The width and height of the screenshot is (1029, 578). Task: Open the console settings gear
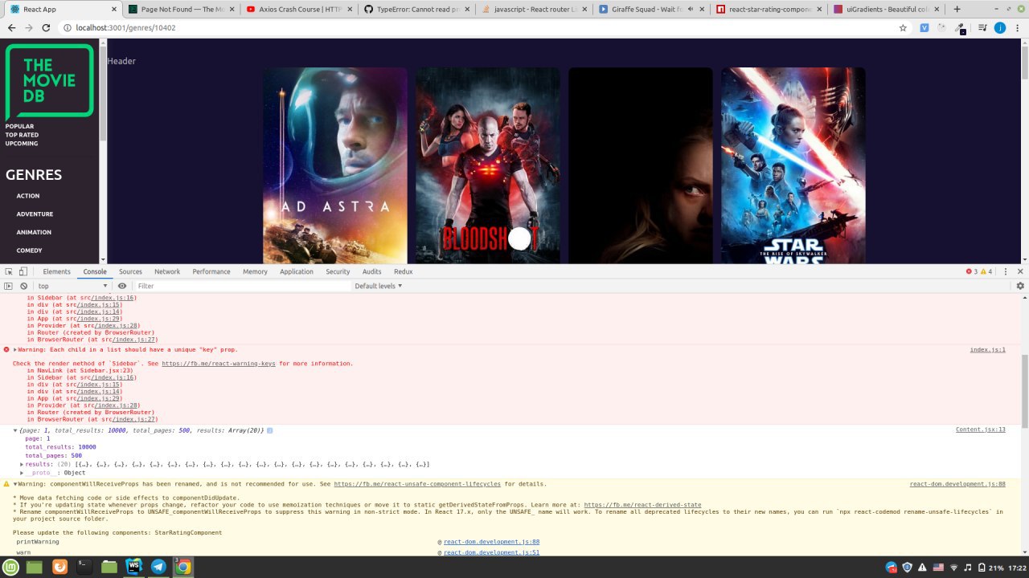point(1020,286)
